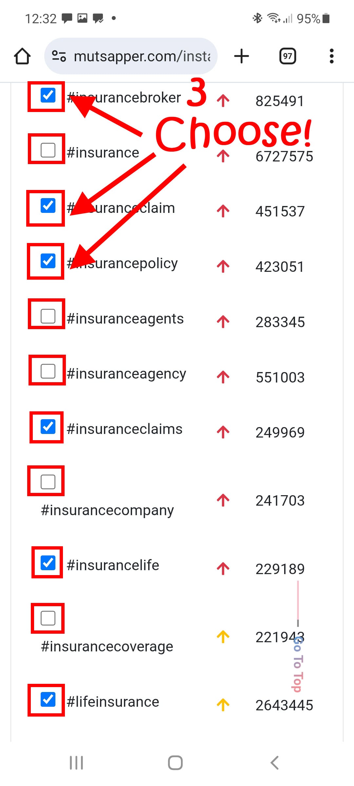Click the Go To Top link
Screen dimensions: 354x786
[298, 664]
